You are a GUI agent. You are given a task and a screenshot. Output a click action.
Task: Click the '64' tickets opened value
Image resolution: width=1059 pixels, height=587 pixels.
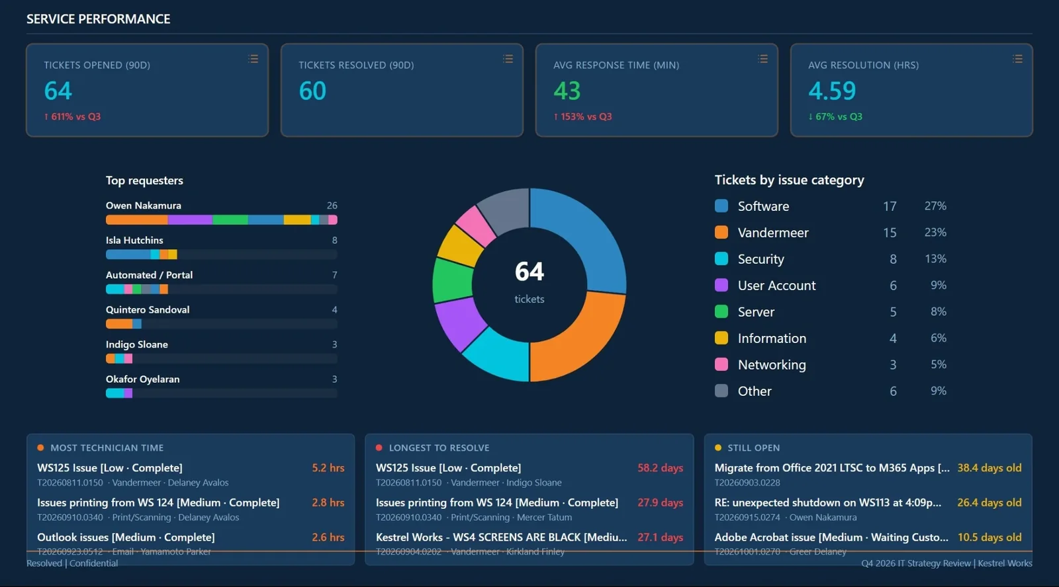point(58,91)
